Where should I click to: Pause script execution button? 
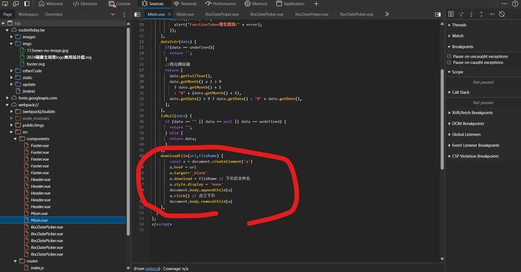point(451,14)
